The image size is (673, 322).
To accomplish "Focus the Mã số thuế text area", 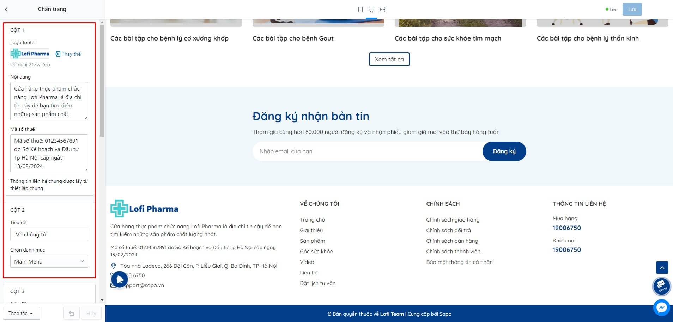I will tap(49, 153).
